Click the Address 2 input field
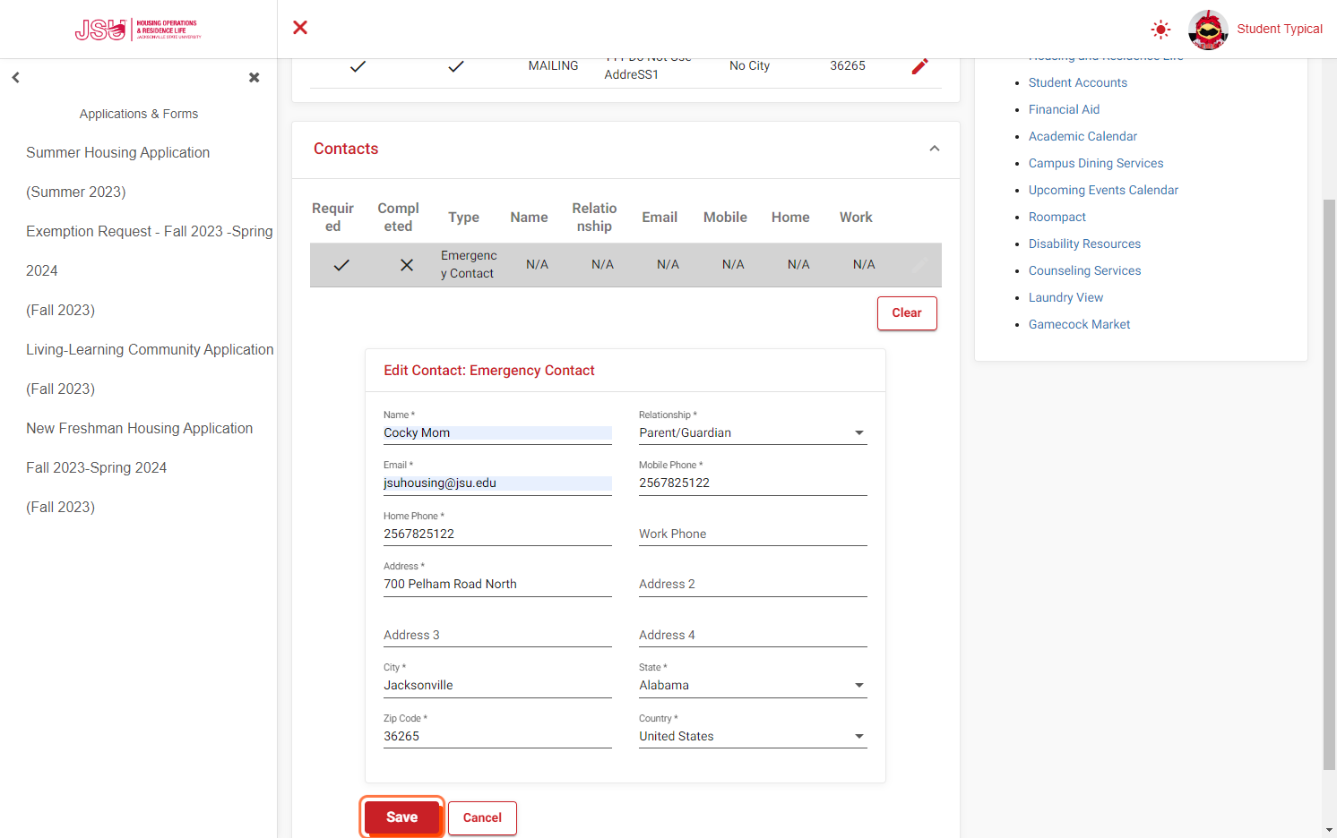Image resolution: width=1337 pixels, height=838 pixels. [x=753, y=585]
